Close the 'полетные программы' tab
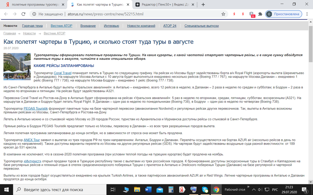313x195 pixels. pyautogui.click(x=63, y=4)
